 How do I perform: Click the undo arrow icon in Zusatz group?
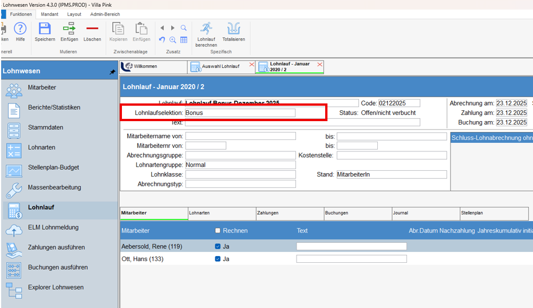162,40
